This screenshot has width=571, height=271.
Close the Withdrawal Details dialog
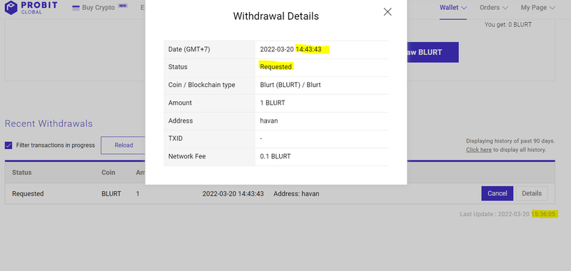(x=388, y=11)
